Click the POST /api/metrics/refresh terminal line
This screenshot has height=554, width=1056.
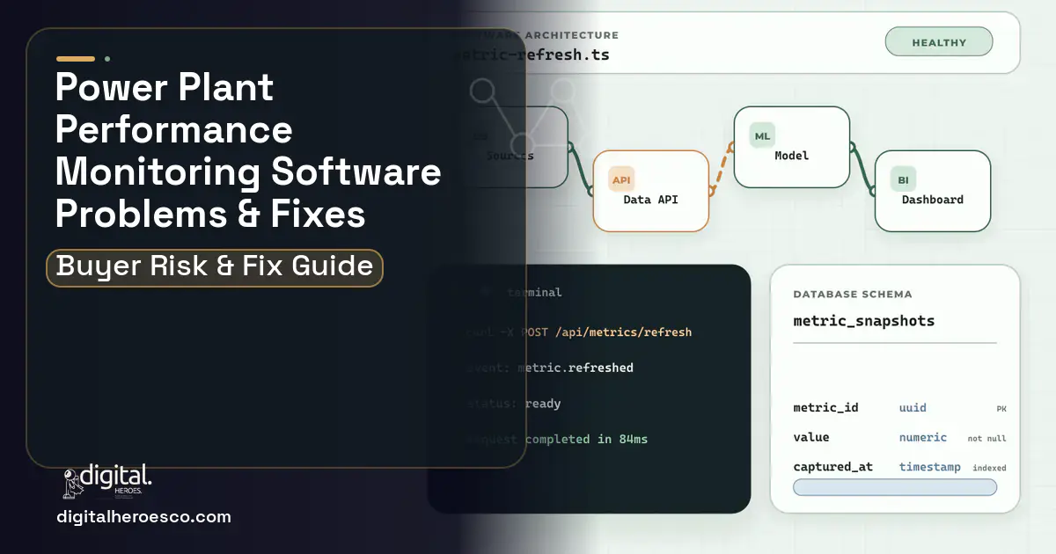tap(578, 332)
